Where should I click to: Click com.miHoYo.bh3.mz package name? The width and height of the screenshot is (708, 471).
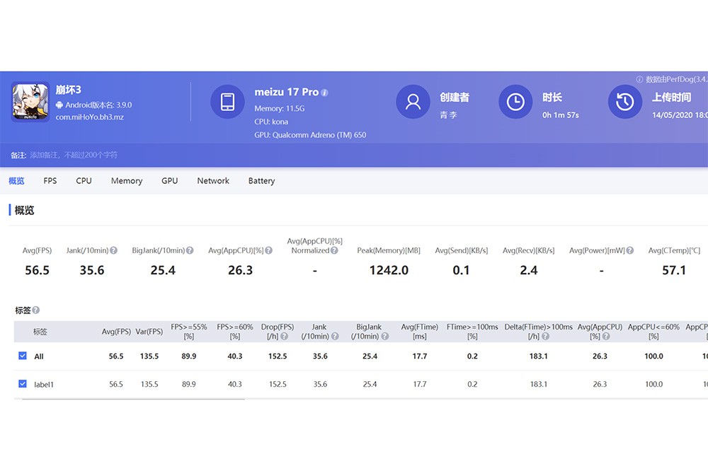coord(89,117)
